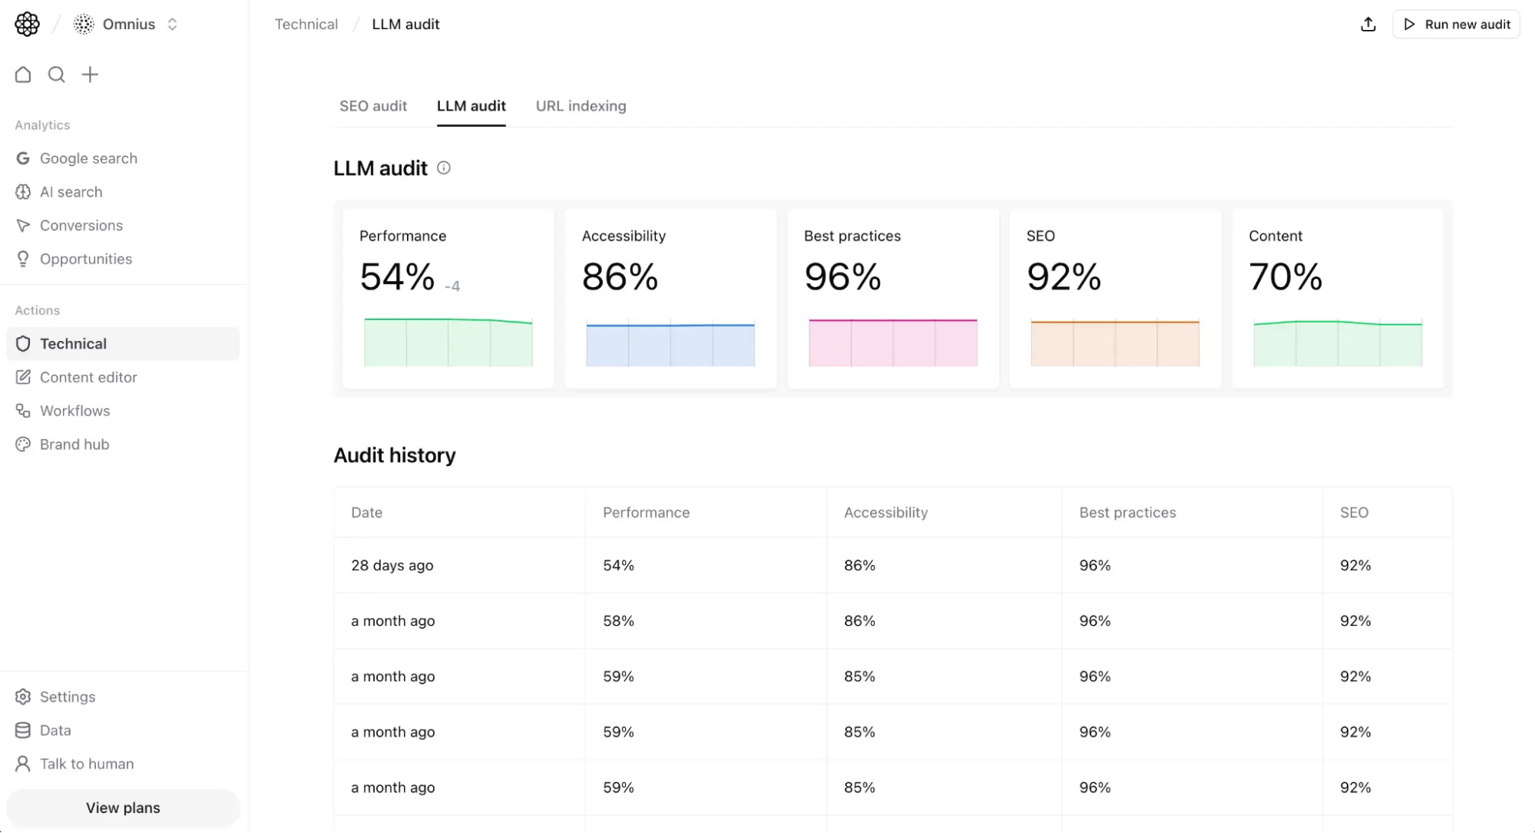This screenshot has height=833, width=1535.
Task: Switch to the SEO audit tab
Action: [x=373, y=106]
